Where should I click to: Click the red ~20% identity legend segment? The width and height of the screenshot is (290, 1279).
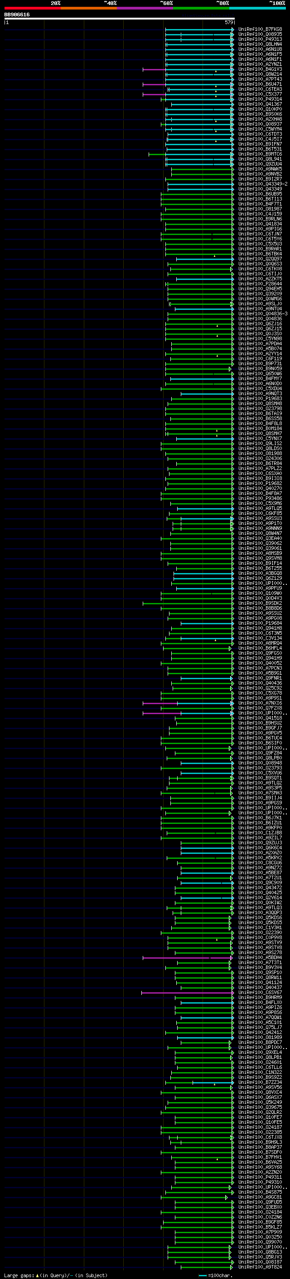click(x=32, y=8)
